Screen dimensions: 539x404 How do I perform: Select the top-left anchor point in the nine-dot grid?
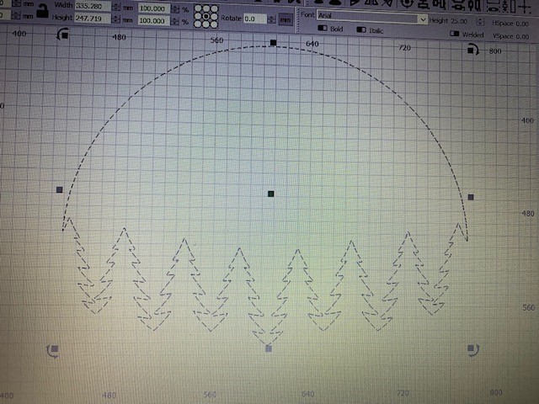coord(198,8)
